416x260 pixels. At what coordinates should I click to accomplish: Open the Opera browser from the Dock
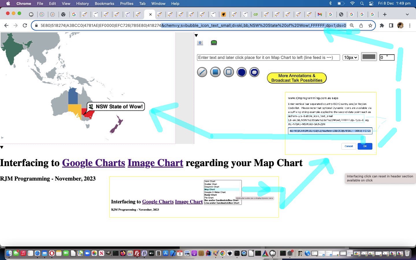[52, 253]
